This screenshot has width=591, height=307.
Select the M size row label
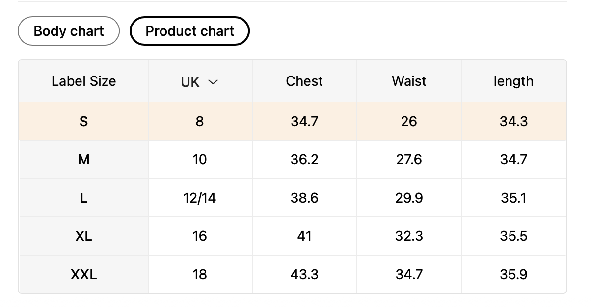coord(83,159)
